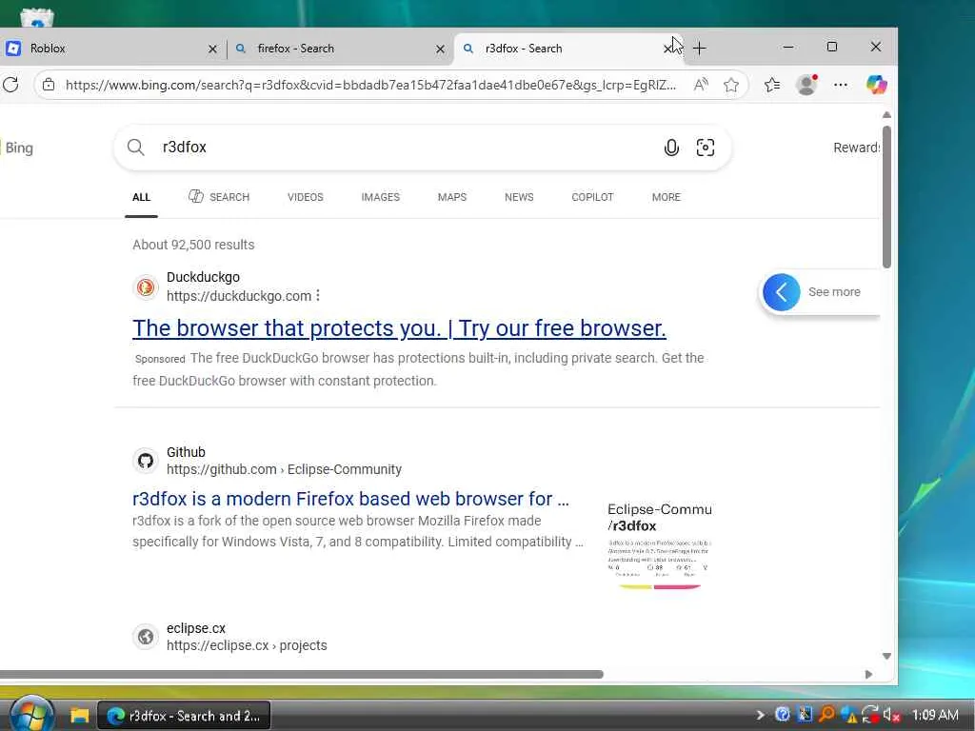Close the firefox - Search tab

[x=440, y=49]
